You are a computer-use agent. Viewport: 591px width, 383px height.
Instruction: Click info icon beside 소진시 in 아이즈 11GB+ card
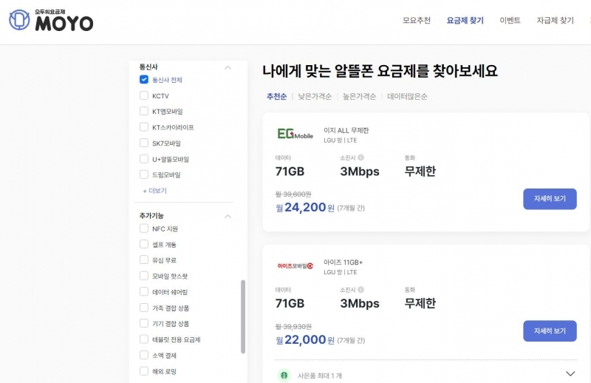point(361,289)
